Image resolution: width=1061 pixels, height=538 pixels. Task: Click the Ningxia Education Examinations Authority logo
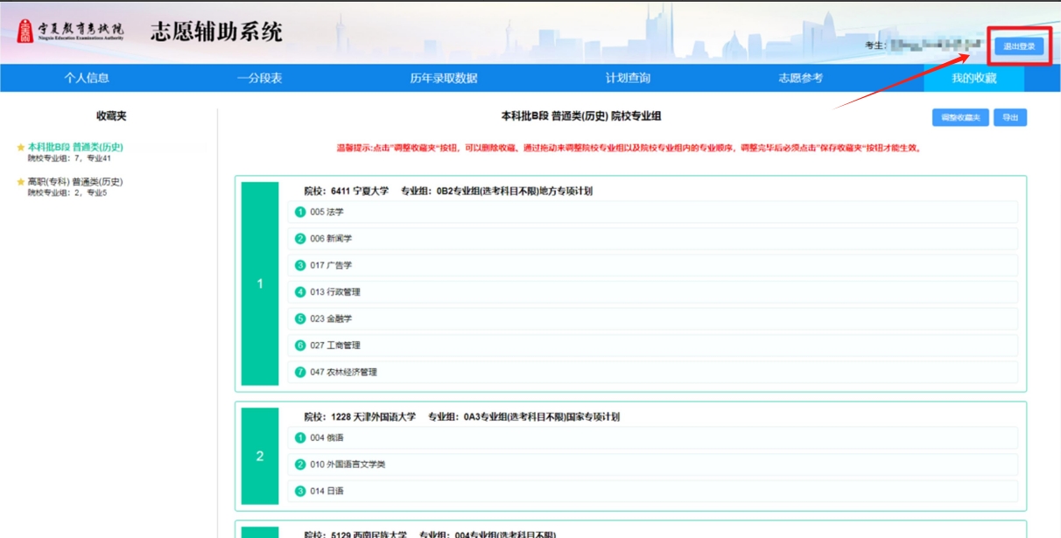71,32
